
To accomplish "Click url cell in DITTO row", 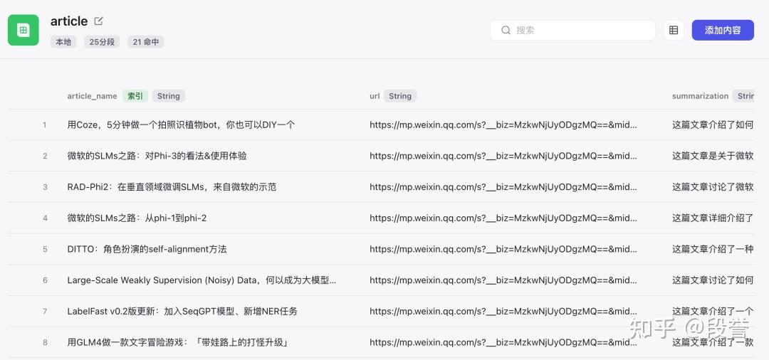I will (503, 249).
